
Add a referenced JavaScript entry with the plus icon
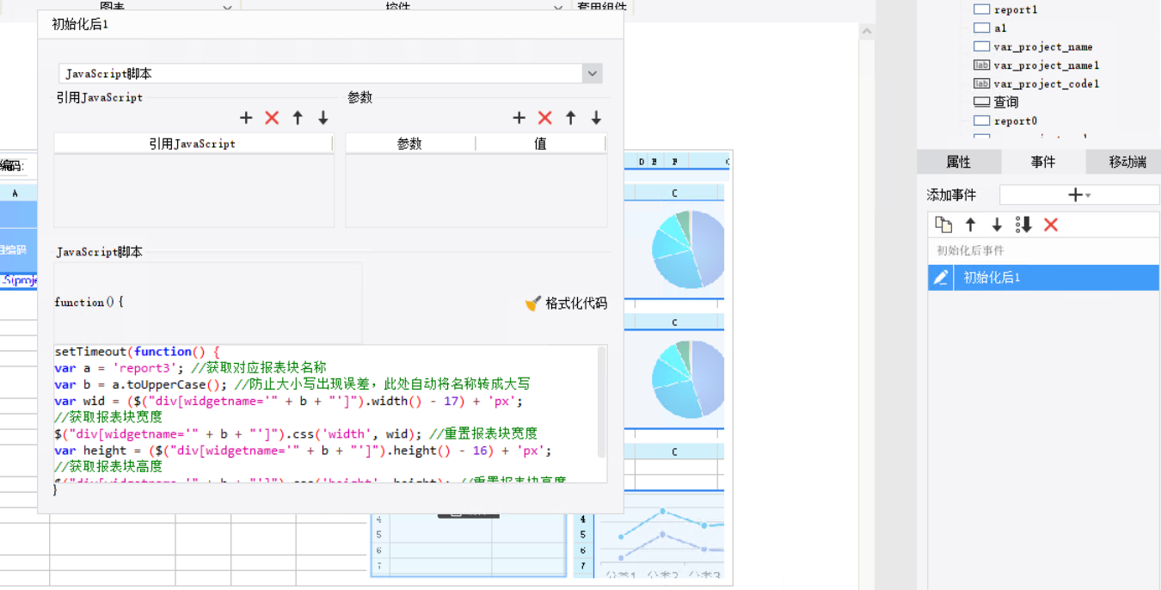point(246,118)
